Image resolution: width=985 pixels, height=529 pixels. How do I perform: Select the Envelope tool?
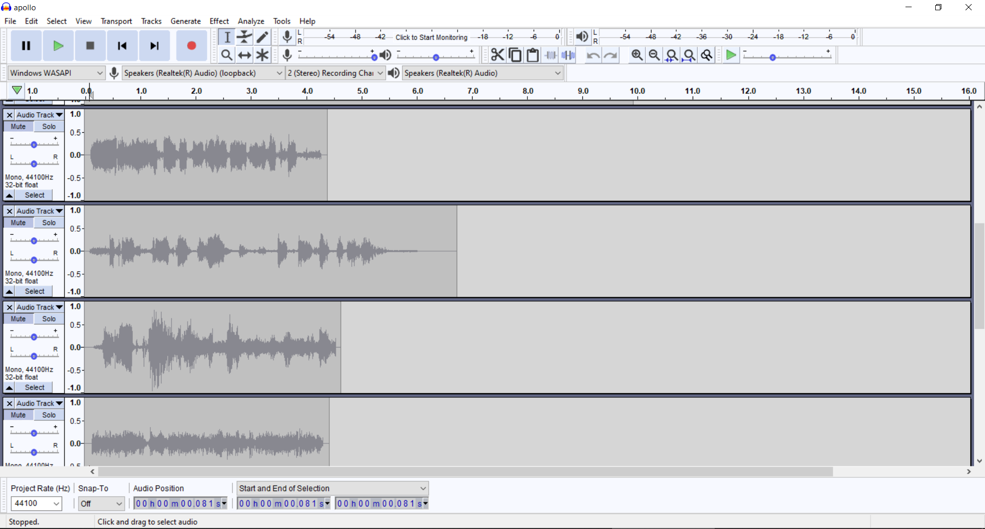(x=244, y=37)
